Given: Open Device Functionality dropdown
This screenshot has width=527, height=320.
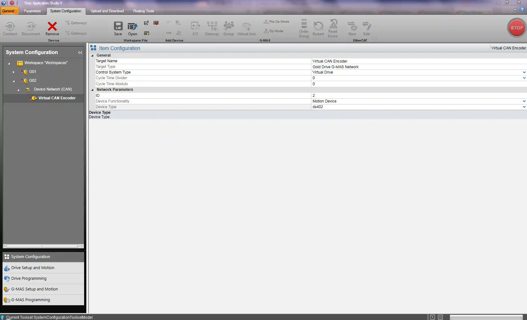Looking at the screenshot, I should click(524, 101).
